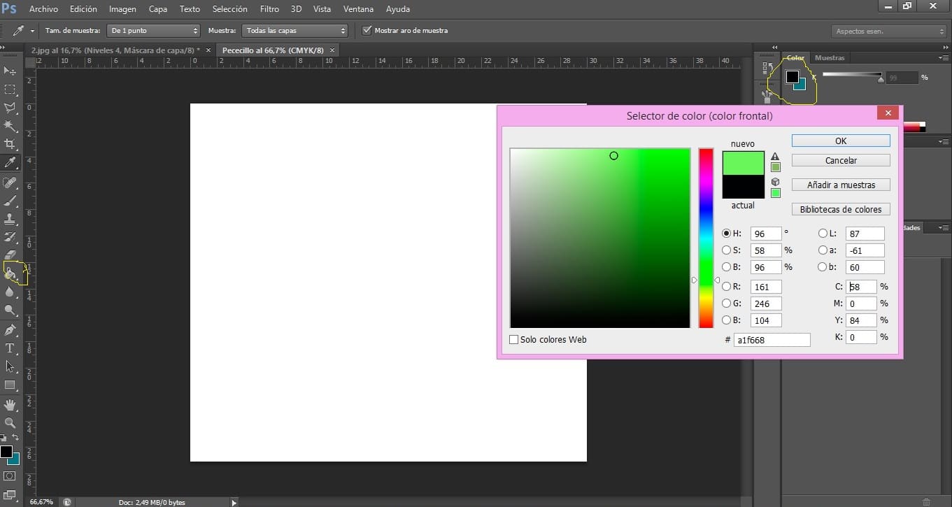Select the Blur tool
The height and width of the screenshot is (507, 952).
[10, 292]
